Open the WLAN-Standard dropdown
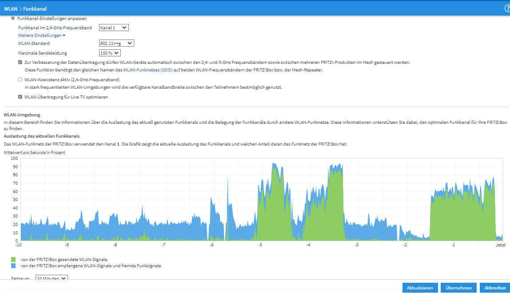Screen dimensions: 510x293 tap(116, 43)
